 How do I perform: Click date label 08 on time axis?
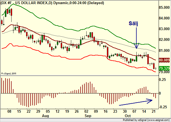[x=9, y=112]
